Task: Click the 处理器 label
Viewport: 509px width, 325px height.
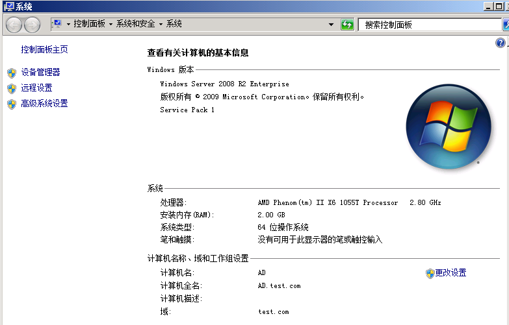Action: (173, 203)
